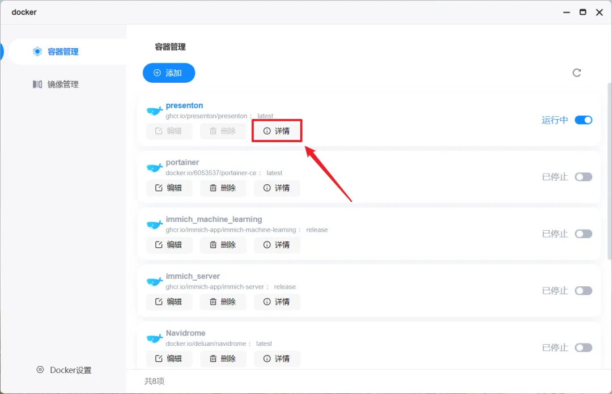This screenshot has height=394, width=612.
Task: Turn on the immich_server switch
Action: 583,290
